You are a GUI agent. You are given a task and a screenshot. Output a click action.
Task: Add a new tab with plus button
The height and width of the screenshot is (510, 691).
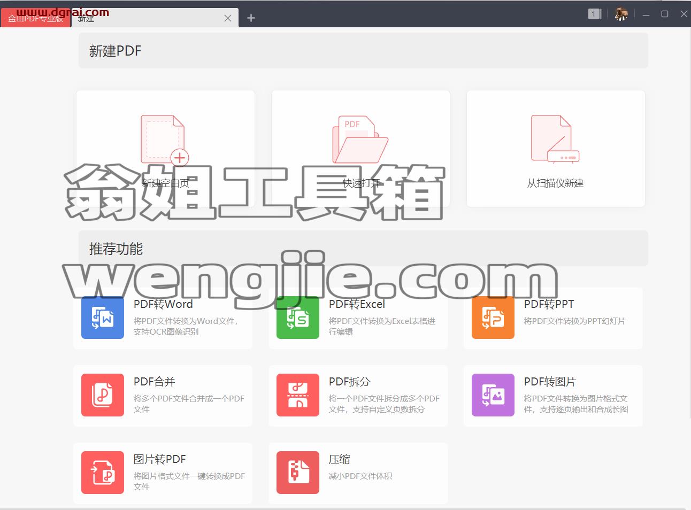point(251,18)
